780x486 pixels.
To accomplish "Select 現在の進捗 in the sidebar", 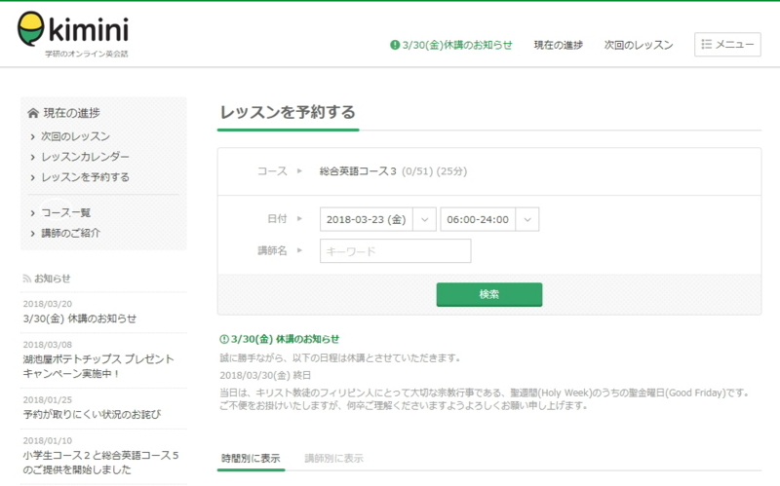I will pyautogui.click(x=71, y=113).
